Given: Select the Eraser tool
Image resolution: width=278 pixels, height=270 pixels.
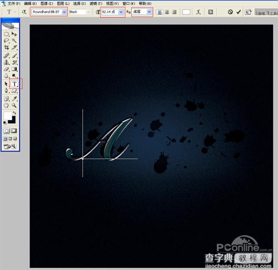Looking at the screenshot, I should 7,69.
